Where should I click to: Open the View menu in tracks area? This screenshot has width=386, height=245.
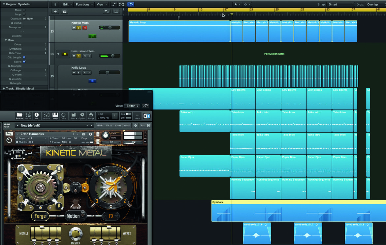click(x=101, y=4)
